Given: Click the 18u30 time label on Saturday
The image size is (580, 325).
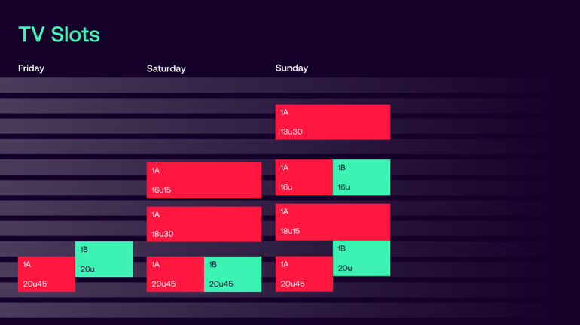Looking at the screenshot, I should (163, 234).
